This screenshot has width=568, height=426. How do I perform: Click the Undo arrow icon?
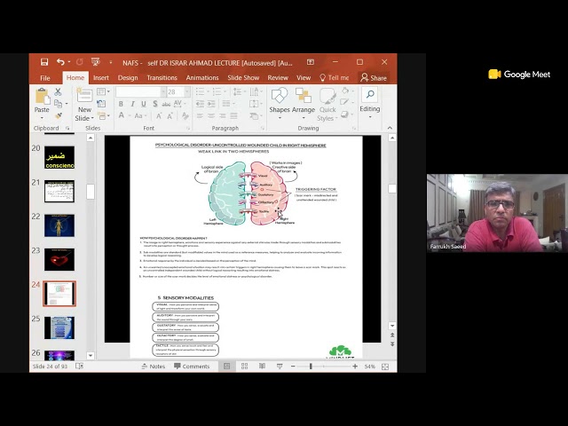pyautogui.click(x=60, y=62)
